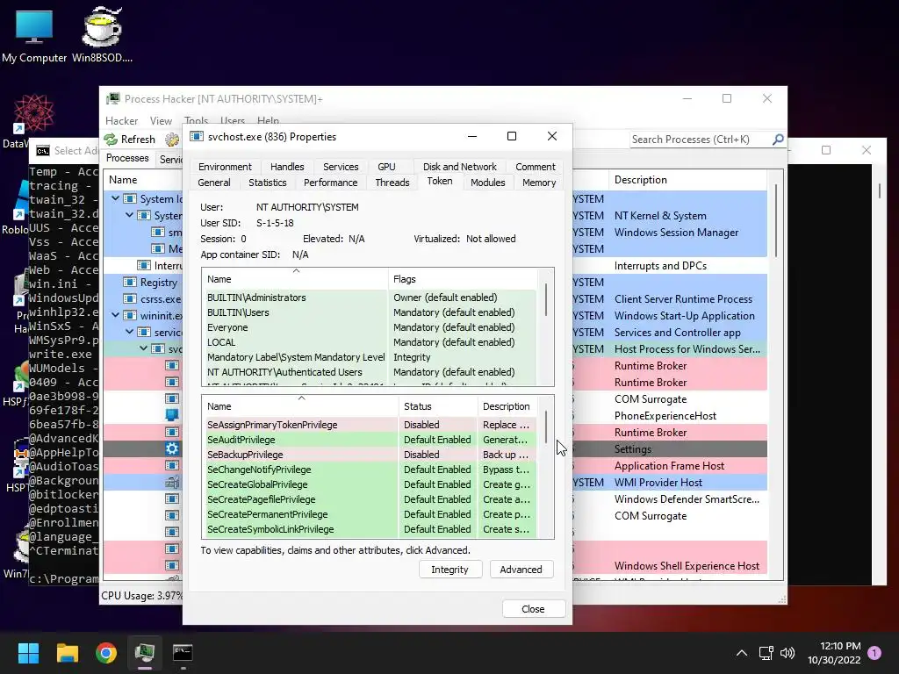Click the network tray icon
This screenshot has height=674, width=899.
[766, 653]
